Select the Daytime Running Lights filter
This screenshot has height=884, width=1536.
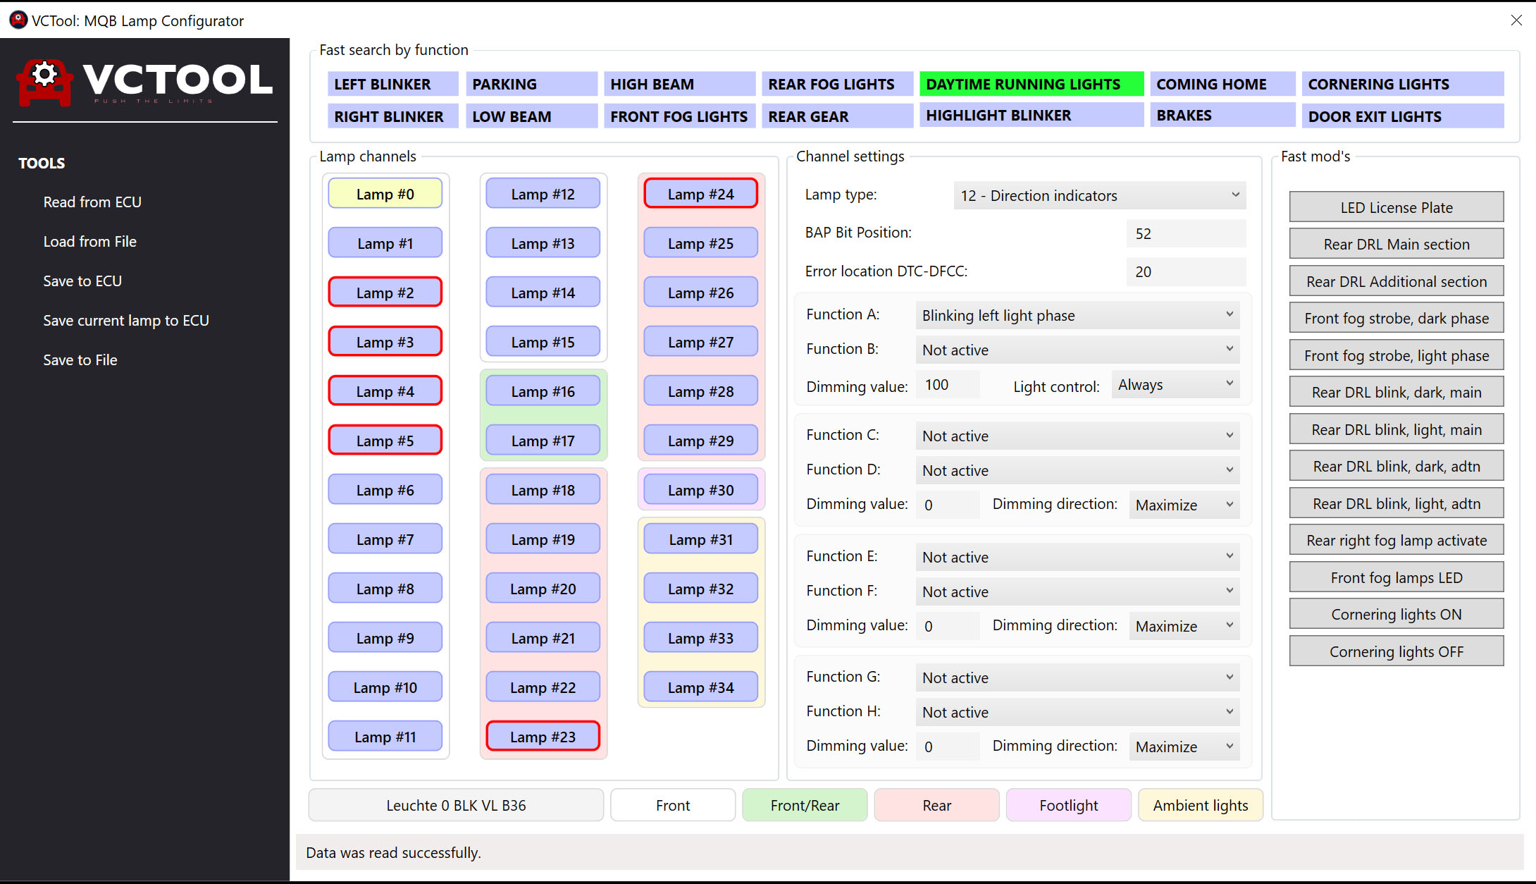point(1031,84)
